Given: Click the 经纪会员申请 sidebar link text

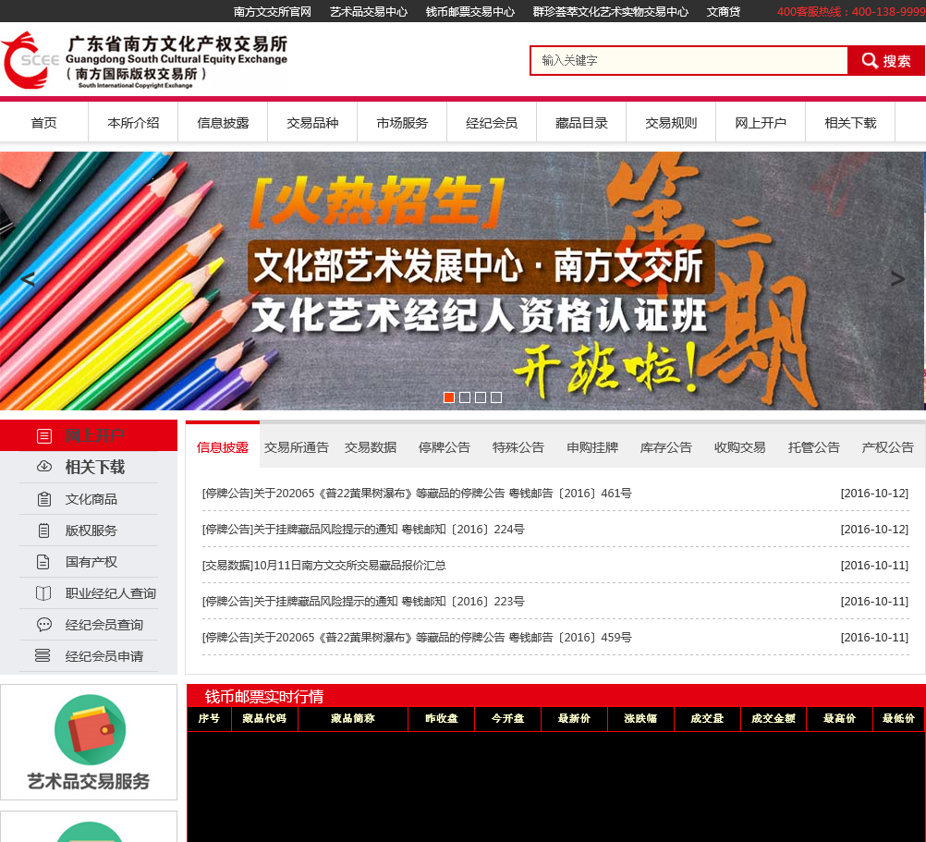Looking at the screenshot, I should point(104,655).
